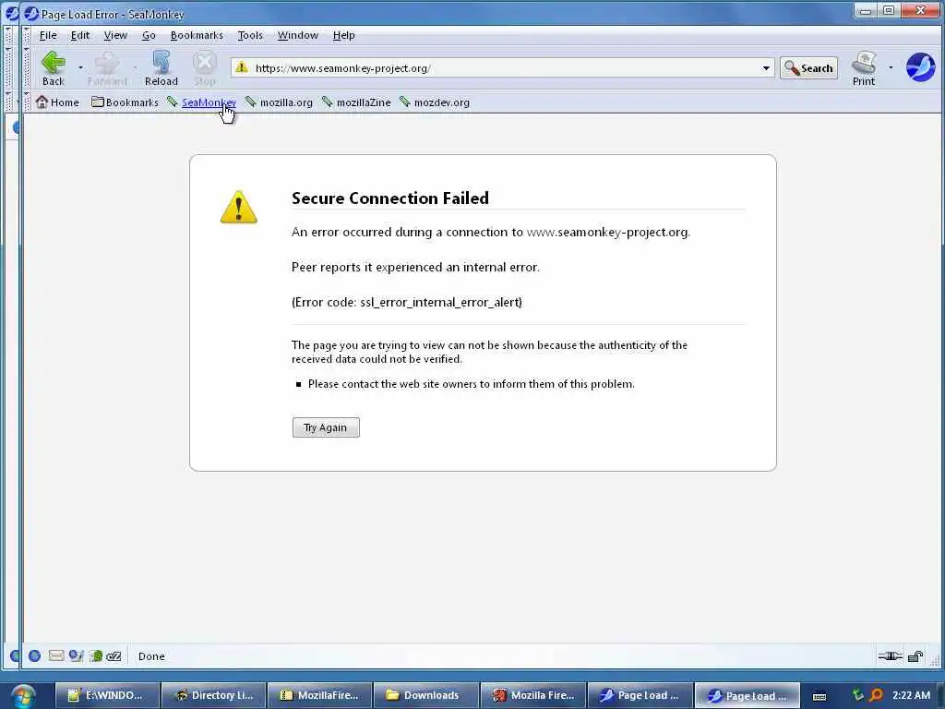Click the Print icon in the toolbar
Screen dimensions: 945x709
[x=864, y=68]
